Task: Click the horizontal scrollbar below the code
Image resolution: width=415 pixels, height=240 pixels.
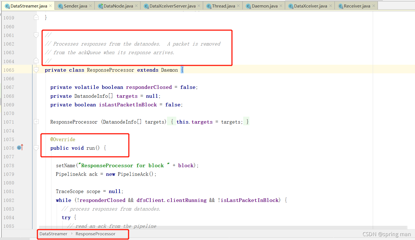Action: tap(223, 227)
